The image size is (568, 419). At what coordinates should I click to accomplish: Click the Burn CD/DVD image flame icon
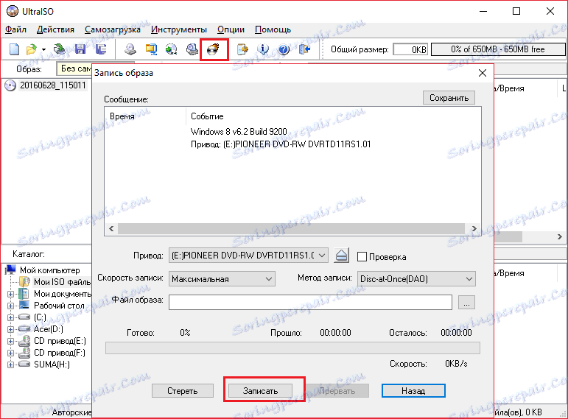click(213, 49)
